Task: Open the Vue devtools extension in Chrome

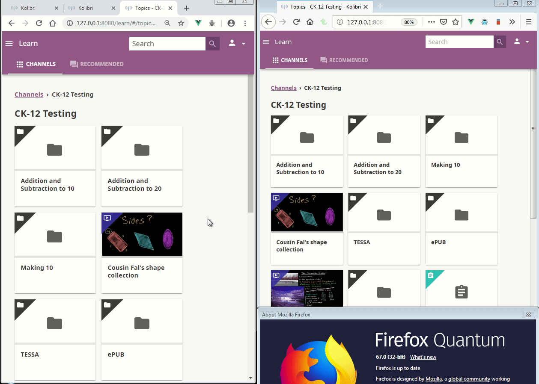Action: (x=198, y=23)
